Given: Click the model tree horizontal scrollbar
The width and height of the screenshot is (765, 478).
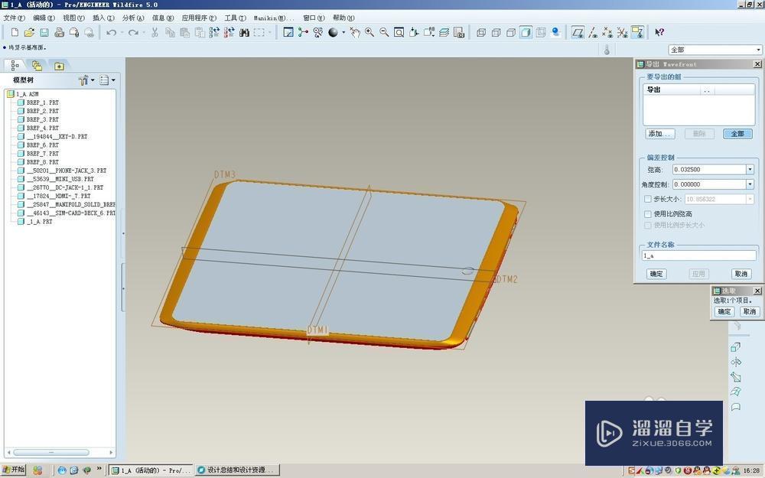Looking at the screenshot, I should pyautogui.click(x=52, y=453).
